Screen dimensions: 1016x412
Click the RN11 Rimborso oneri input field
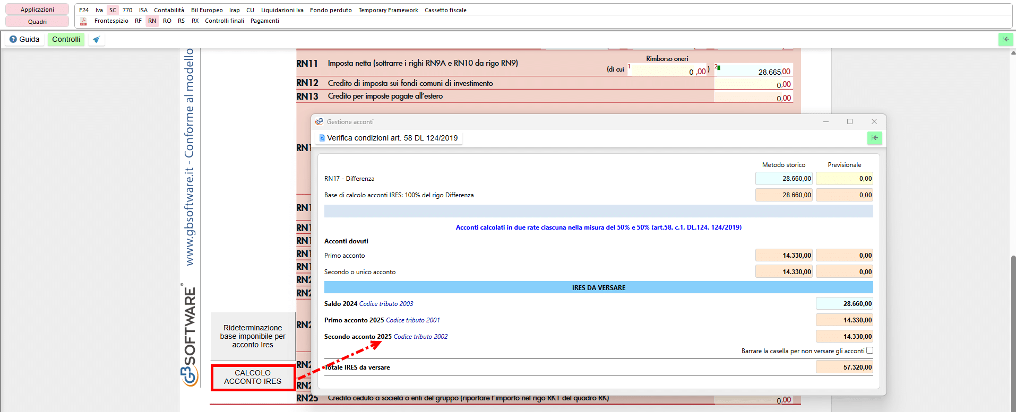click(668, 71)
